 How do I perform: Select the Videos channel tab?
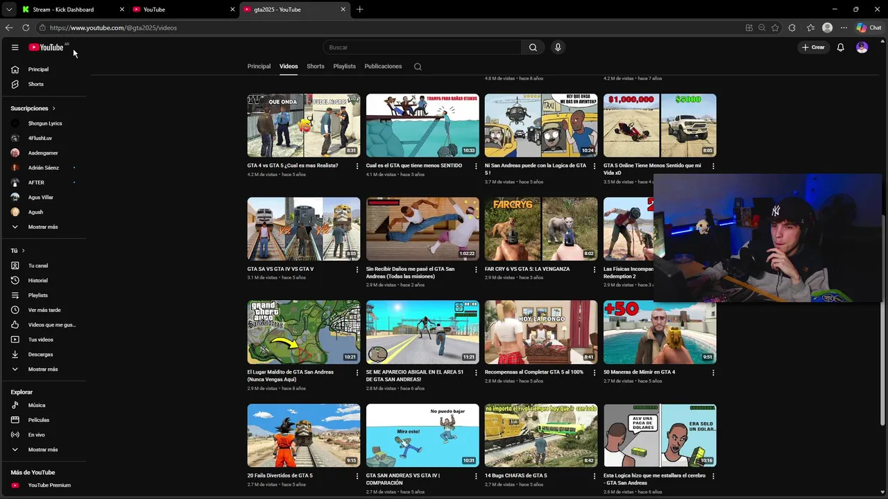point(289,67)
